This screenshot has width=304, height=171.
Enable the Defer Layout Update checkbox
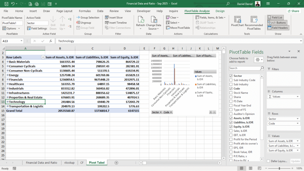tap(268, 161)
